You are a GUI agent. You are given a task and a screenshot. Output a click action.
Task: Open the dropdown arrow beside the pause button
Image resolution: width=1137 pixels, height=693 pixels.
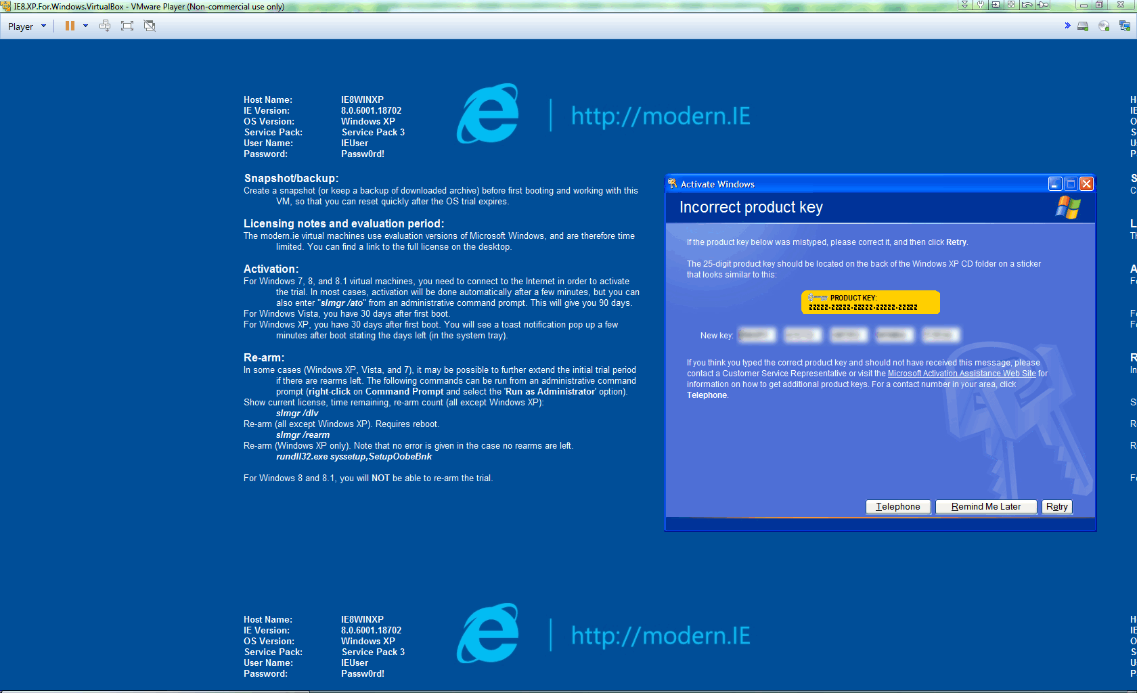(86, 26)
